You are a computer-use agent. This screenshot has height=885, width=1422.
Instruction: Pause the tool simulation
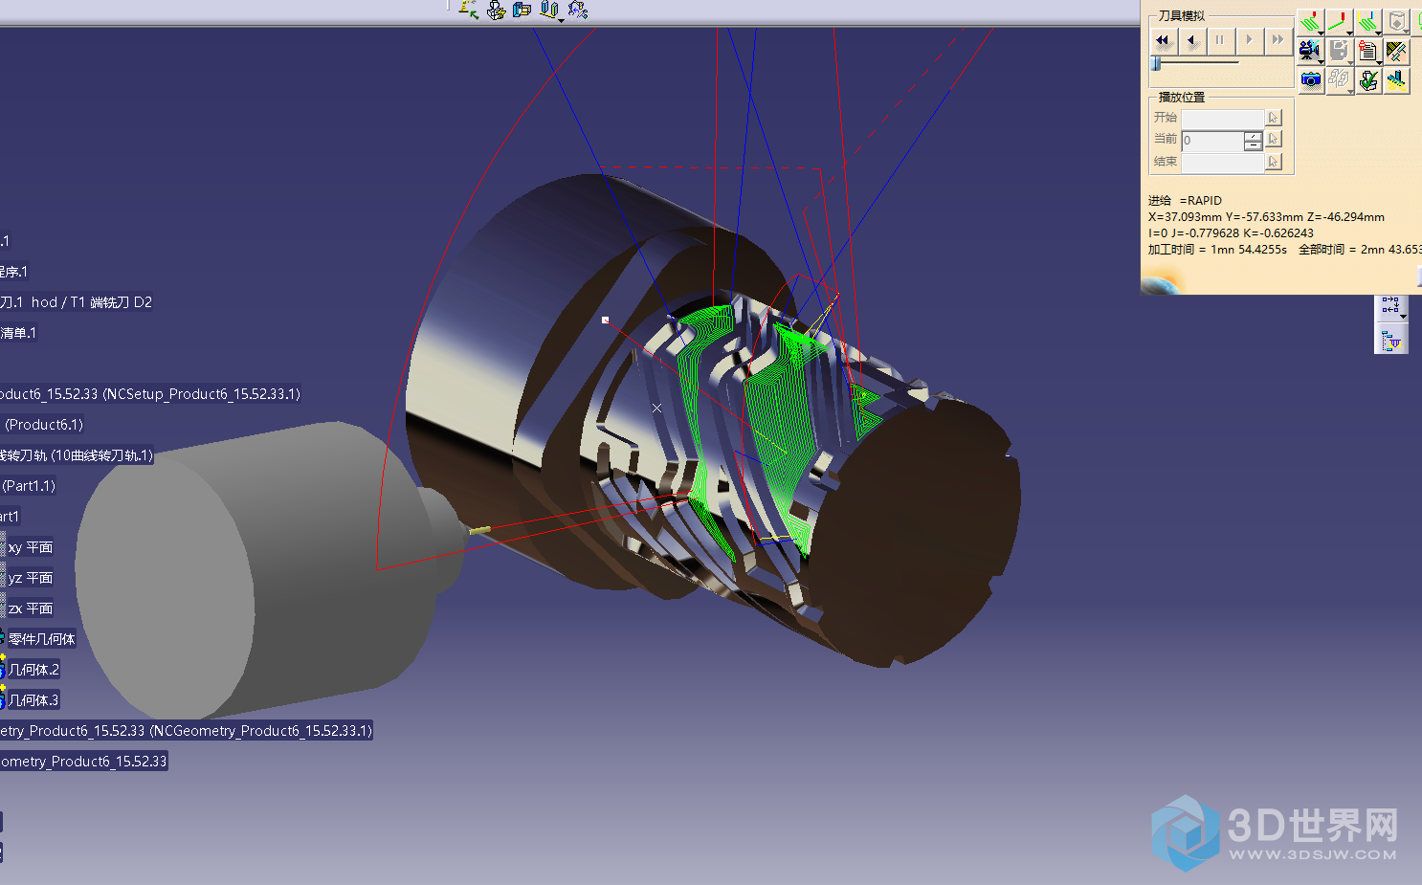[x=1220, y=40]
